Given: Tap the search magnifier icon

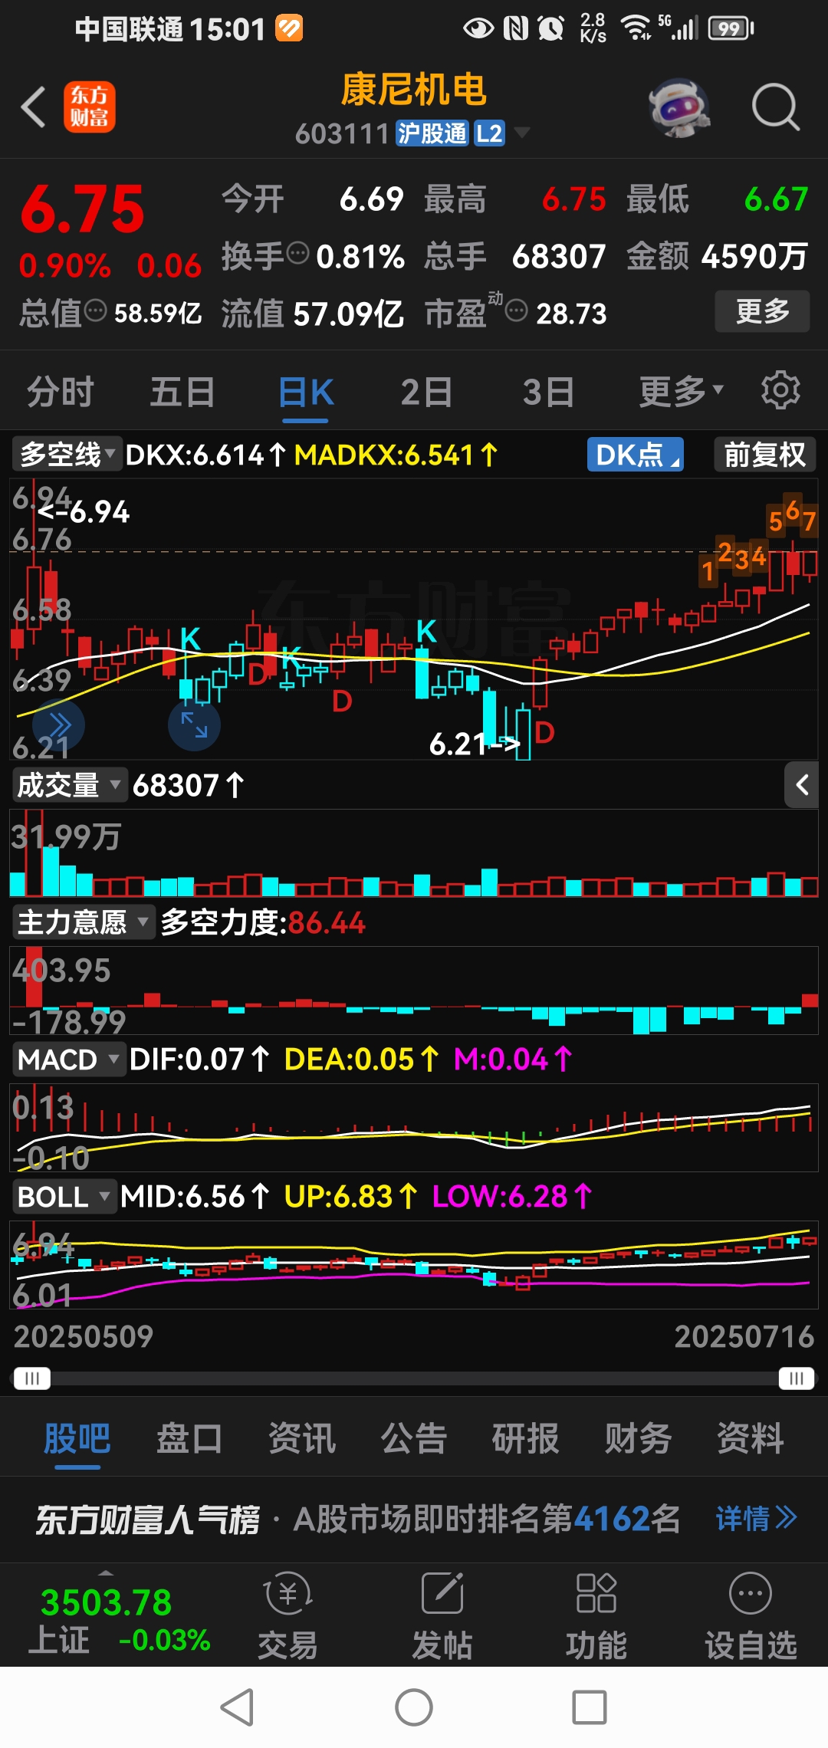Looking at the screenshot, I should [x=775, y=107].
